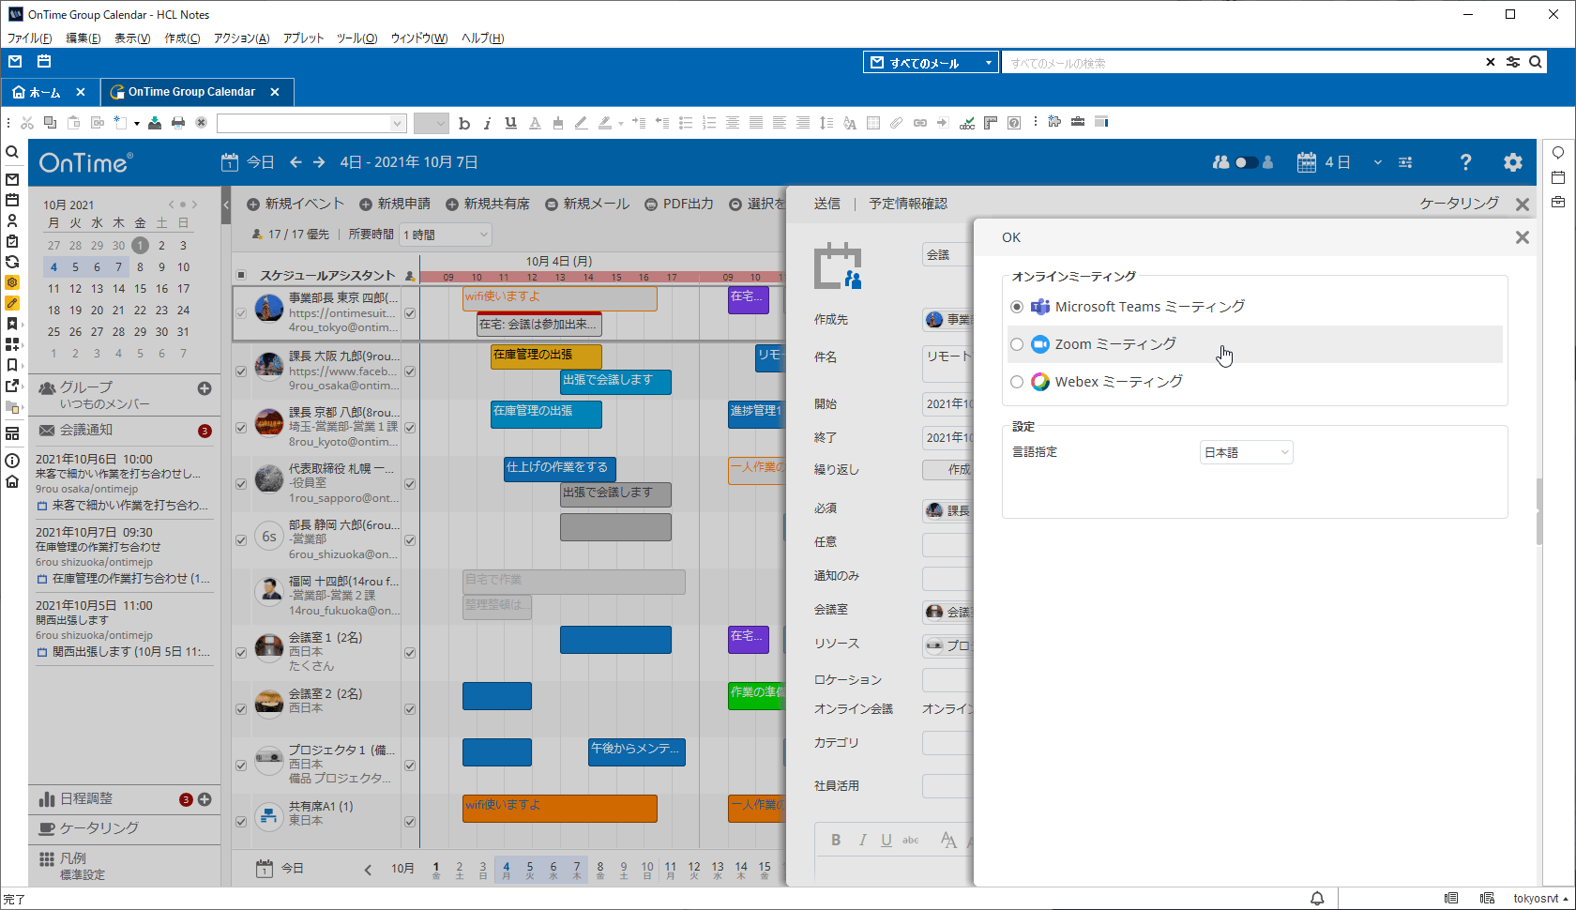Open the highlight color swatch in the toolbar
1576x910 pixels.
[605, 123]
